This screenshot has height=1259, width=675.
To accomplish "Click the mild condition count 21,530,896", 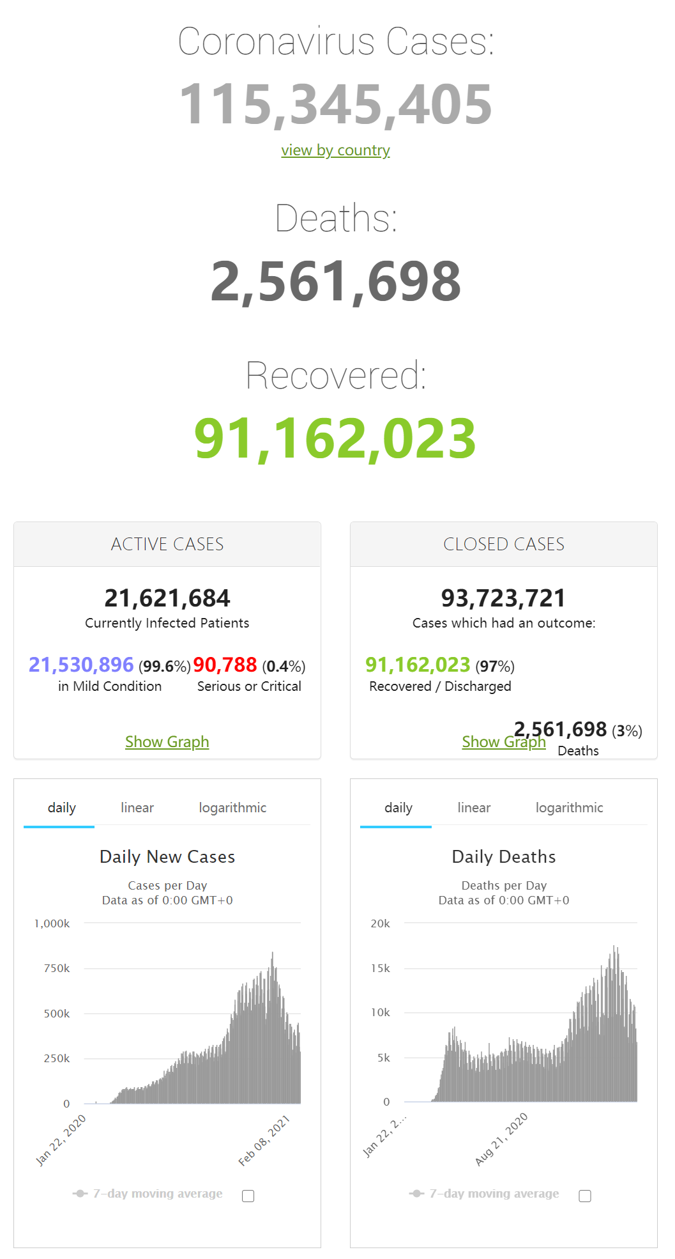I will click(x=81, y=665).
